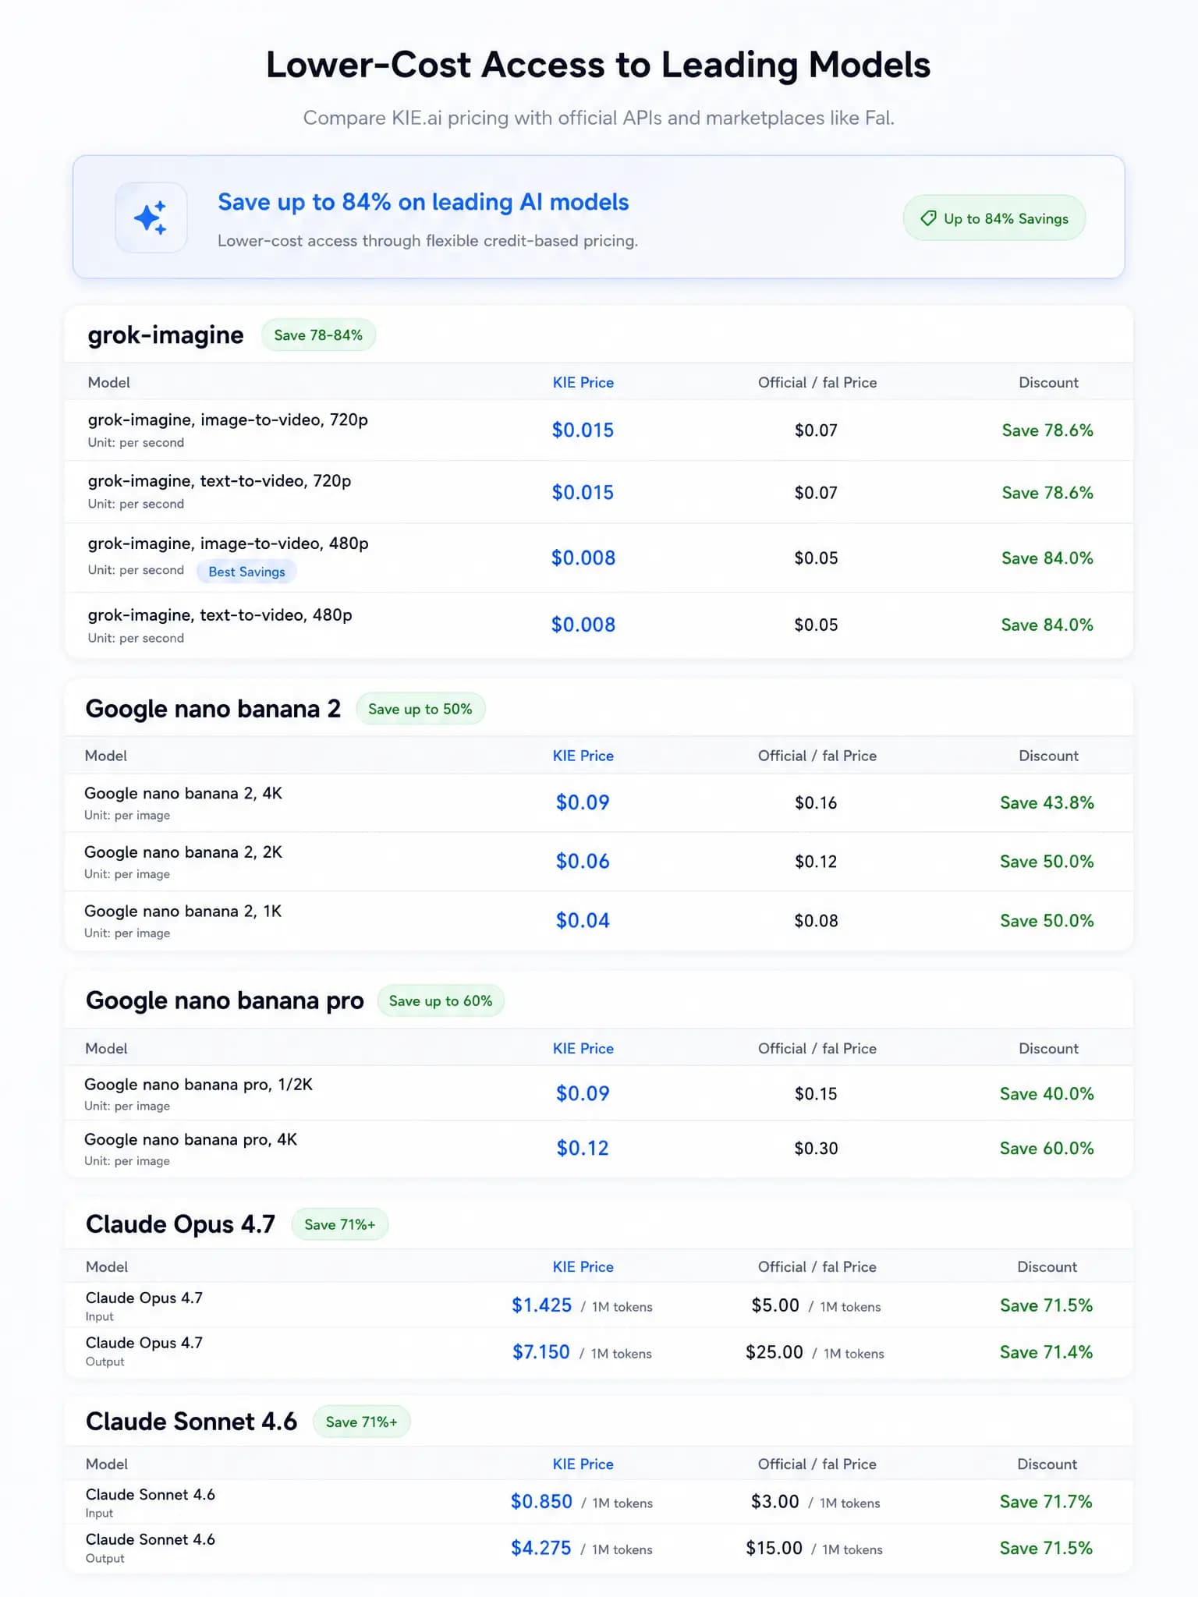Select the "Google nano banana 2, 1K" row name

[183, 912]
